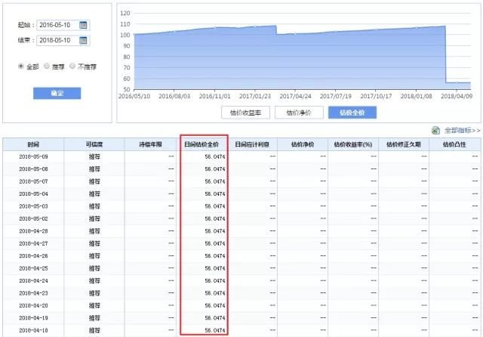Click the Excel export icon
The image size is (483, 337).
pos(435,131)
